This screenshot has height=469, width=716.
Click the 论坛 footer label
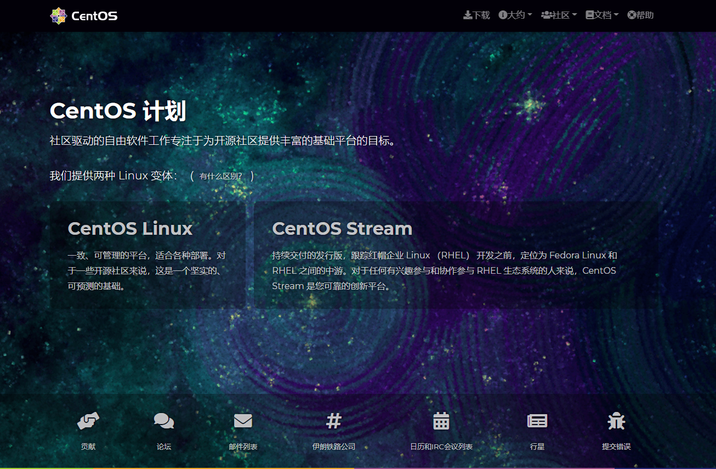coord(164,447)
